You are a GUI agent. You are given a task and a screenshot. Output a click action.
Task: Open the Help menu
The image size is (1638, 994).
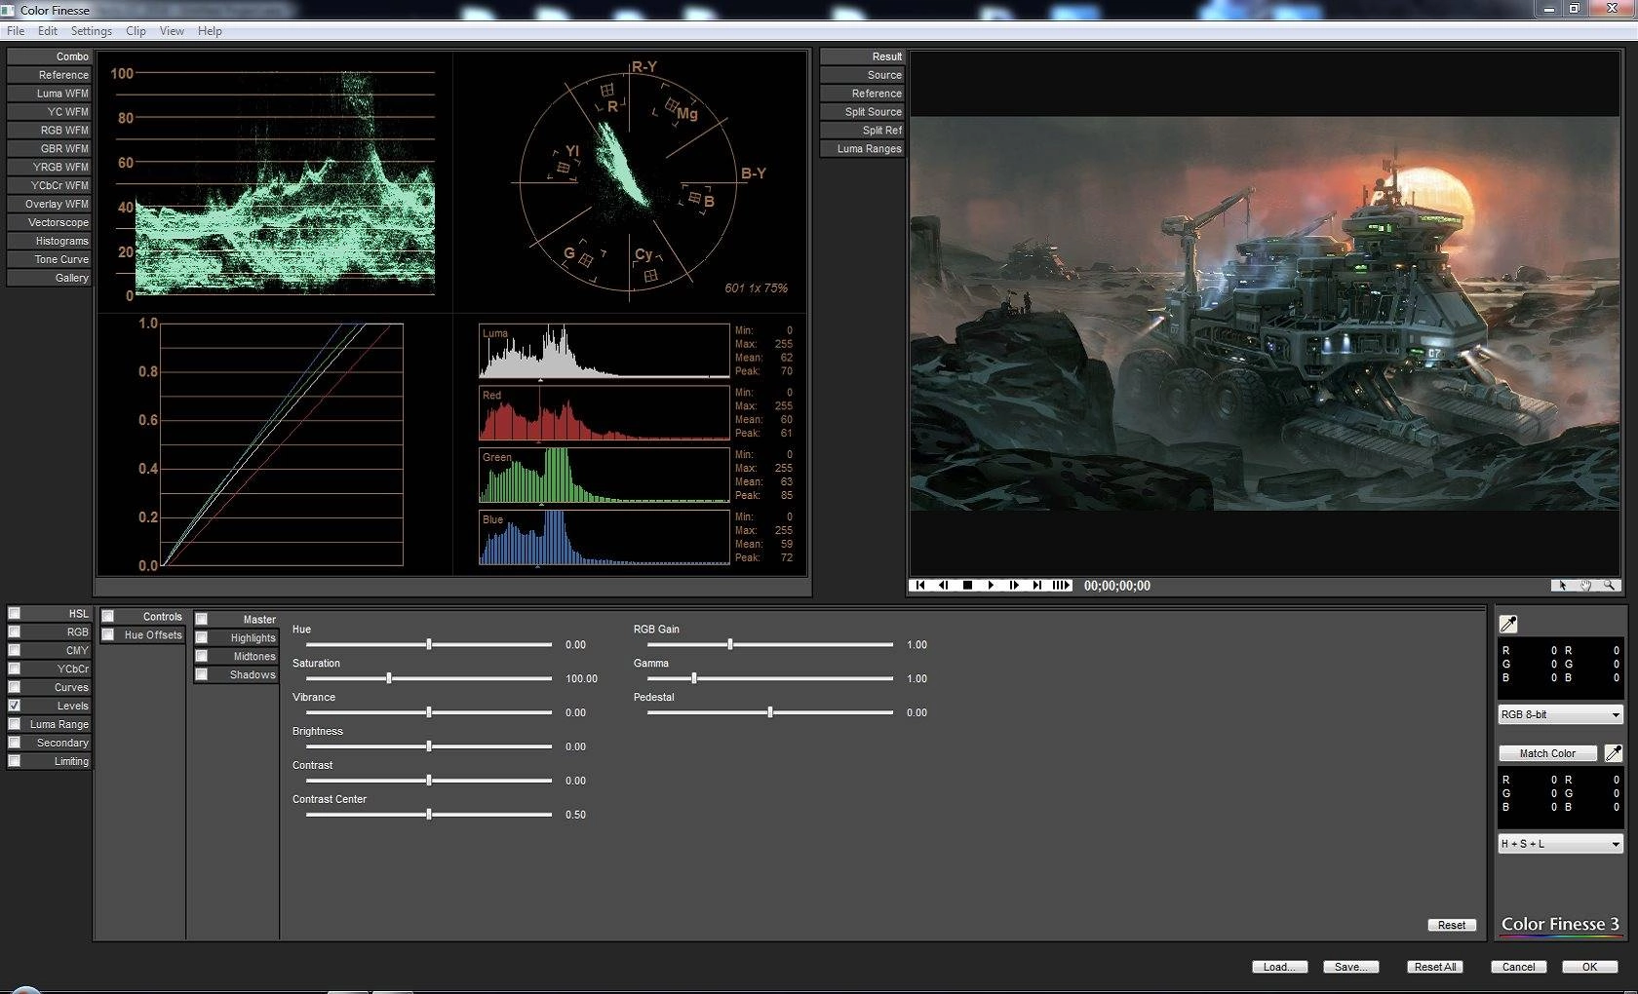click(210, 31)
